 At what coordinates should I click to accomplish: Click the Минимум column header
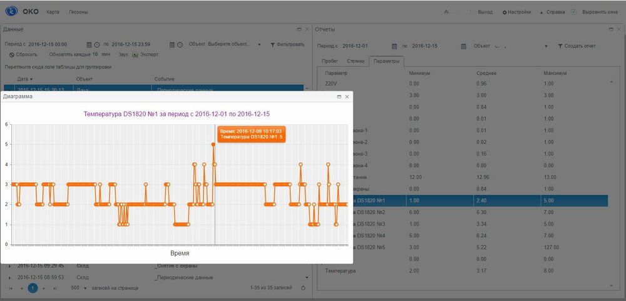tap(419, 73)
